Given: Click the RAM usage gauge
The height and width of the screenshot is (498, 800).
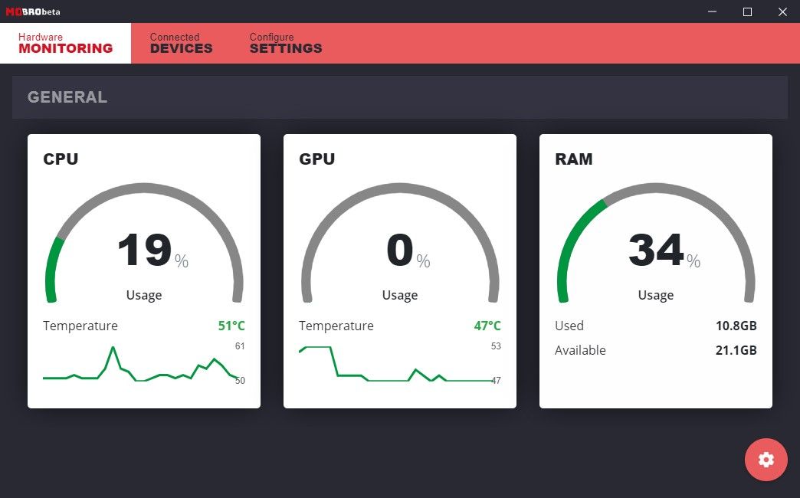Looking at the screenshot, I should coord(655,245).
